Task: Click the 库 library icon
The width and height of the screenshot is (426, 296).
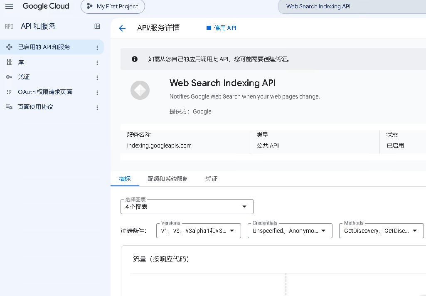Action: click(9, 62)
